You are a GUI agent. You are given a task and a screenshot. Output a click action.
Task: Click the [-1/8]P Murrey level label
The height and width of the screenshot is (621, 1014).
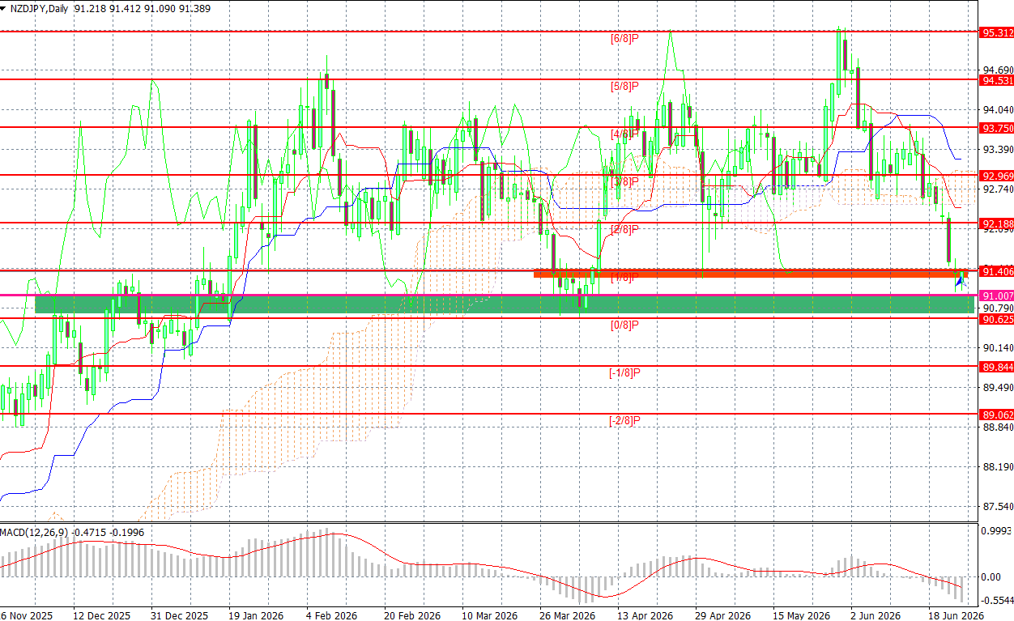624,372
